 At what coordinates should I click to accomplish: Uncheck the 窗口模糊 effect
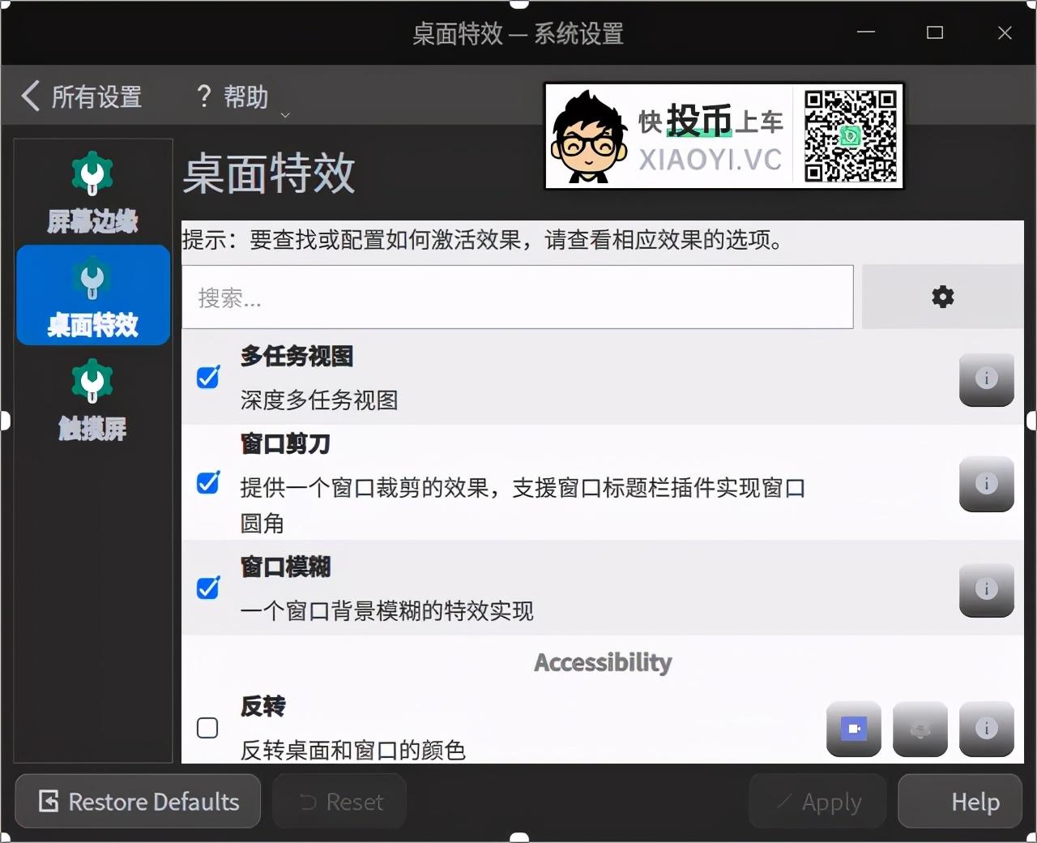[207, 588]
